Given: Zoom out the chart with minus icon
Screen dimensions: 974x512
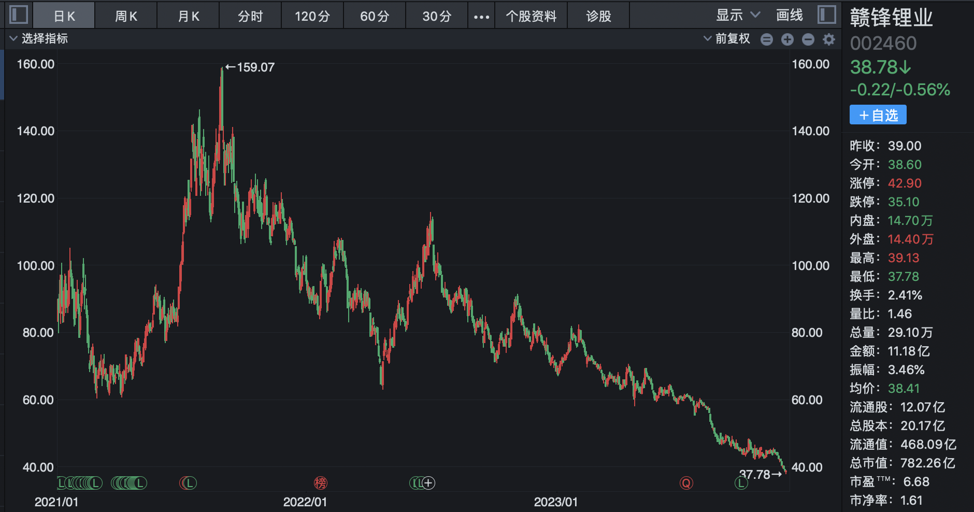Looking at the screenshot, I should tap(808, 39).
